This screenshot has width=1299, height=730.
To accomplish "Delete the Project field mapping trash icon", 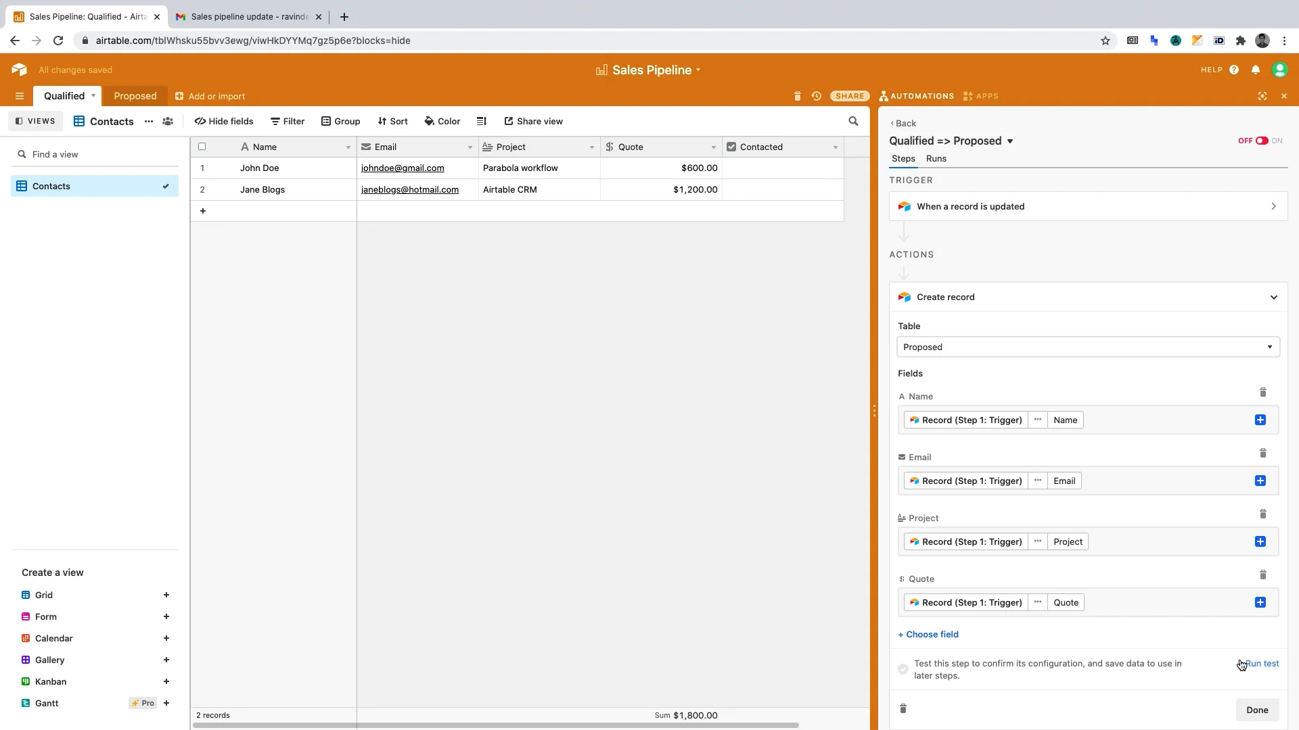I will [x=1262, y=514].
